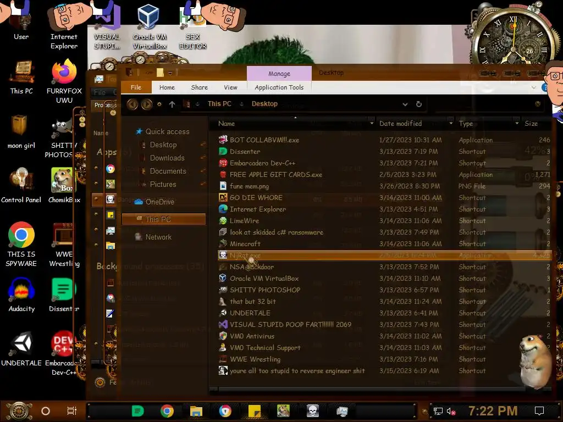The width and height of the screenshot is (563, 422).
Task: Open Date modified column filter dropdown
Action: [451, 124]
